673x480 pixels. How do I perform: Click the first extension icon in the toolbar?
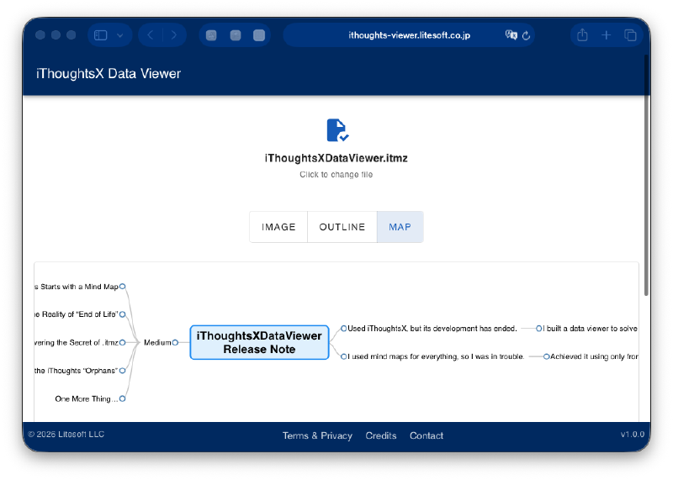pos(211,35)
